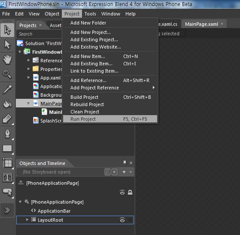Collapse the FirstWindow project node
This screenshot has height=235, width=240.
coord(20,52)
